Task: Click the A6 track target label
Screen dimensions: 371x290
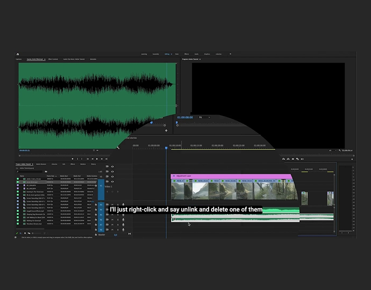Action: click(101, 220)
